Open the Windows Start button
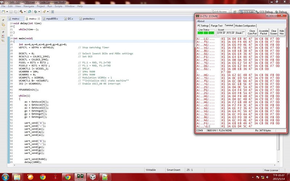The height and width of the screenshot is (181, 290). tap(5, 177)
